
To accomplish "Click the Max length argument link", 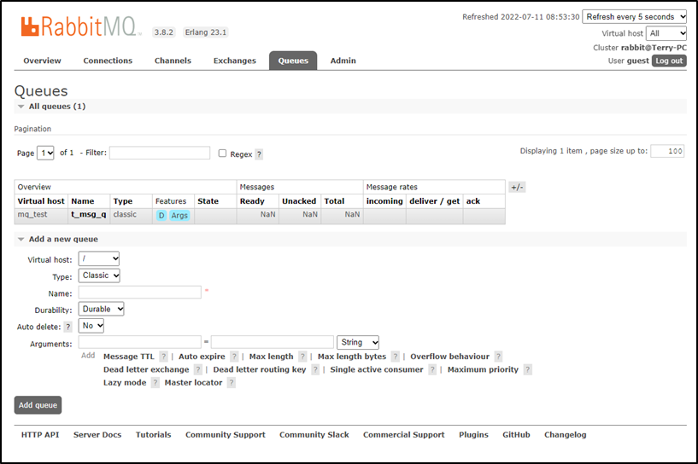I will tap(271, 357).
